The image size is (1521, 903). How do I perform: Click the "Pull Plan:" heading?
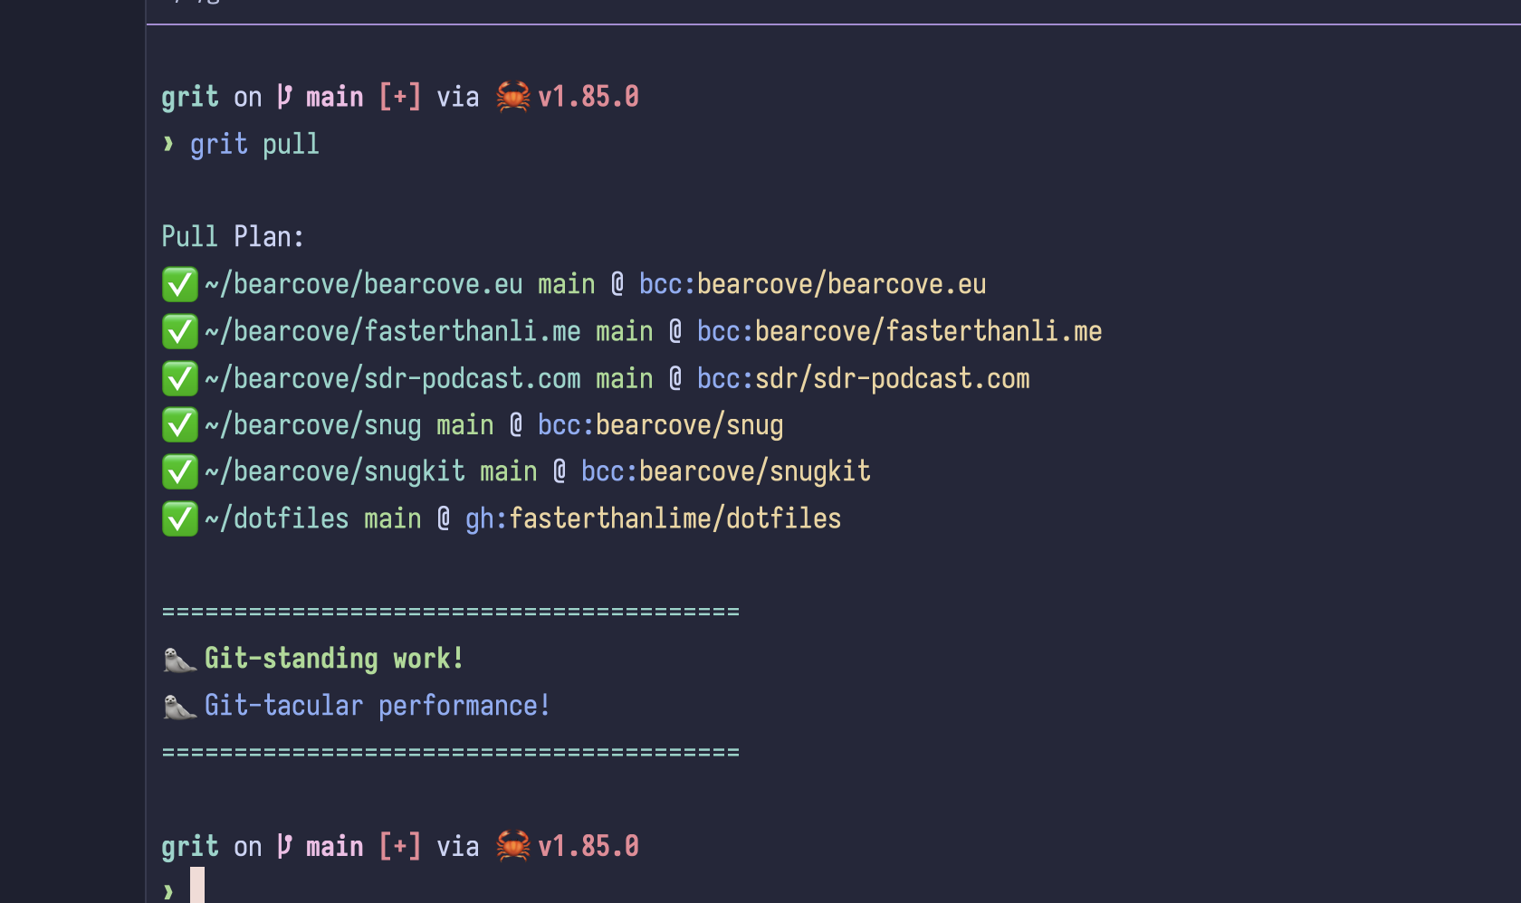click(x=233, y=237)
